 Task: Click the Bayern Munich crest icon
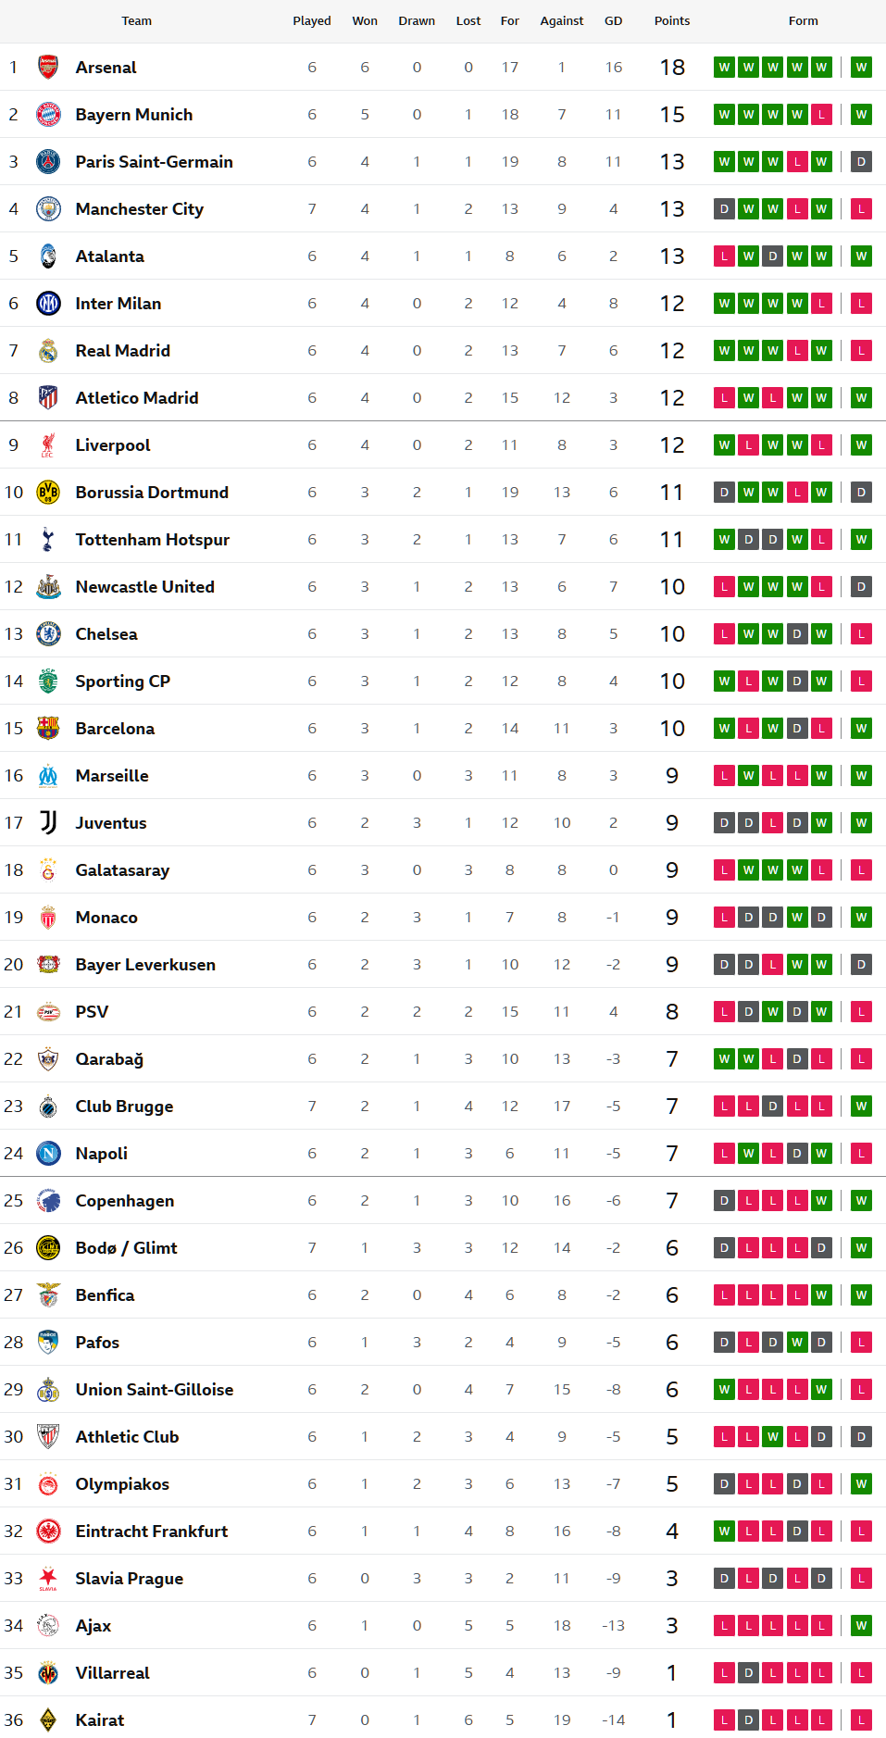pos(48,114)
